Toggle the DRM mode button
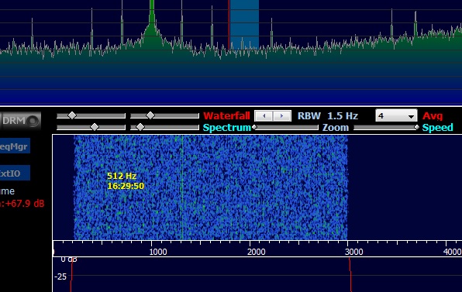The width and height of the screenshot is (462, 292). [19, 121]
